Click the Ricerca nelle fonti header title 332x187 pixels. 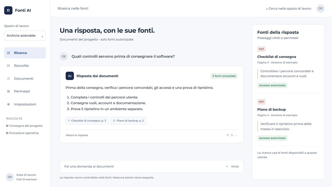[73, 9]
